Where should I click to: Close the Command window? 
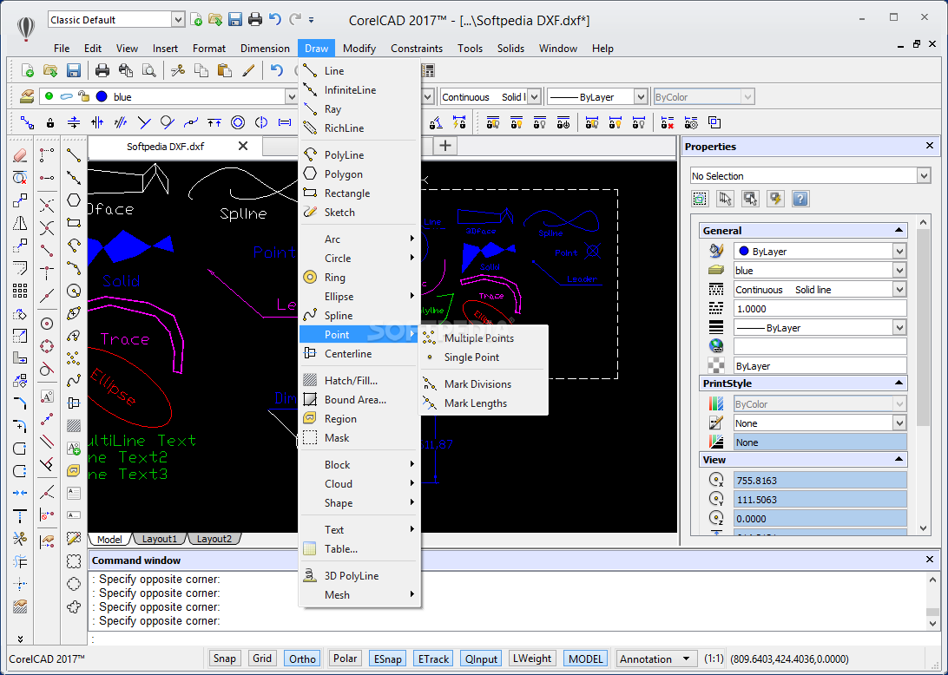click(929, 560)
